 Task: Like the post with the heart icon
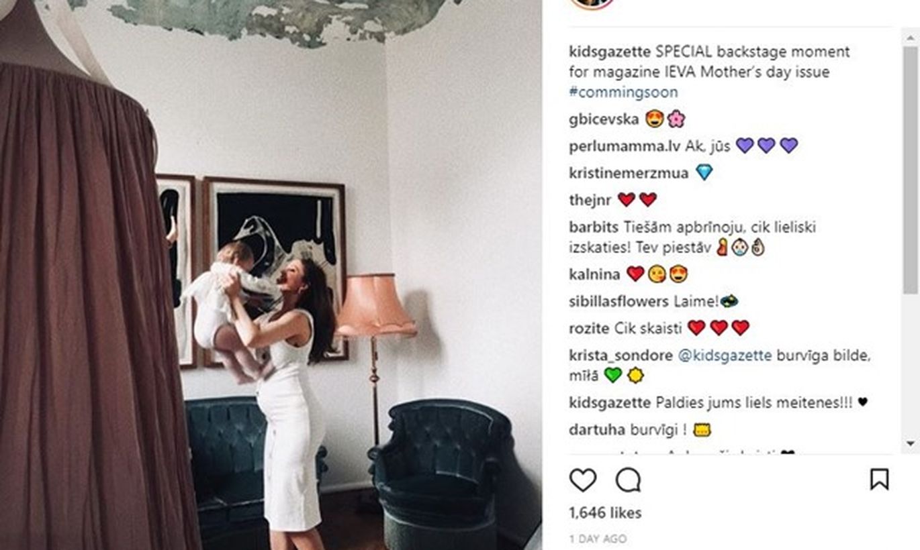point(583,480)
